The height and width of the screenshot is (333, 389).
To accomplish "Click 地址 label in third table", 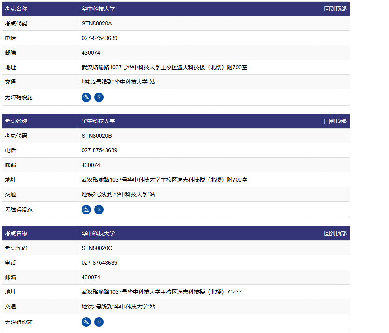I will (x=10, y=292).
